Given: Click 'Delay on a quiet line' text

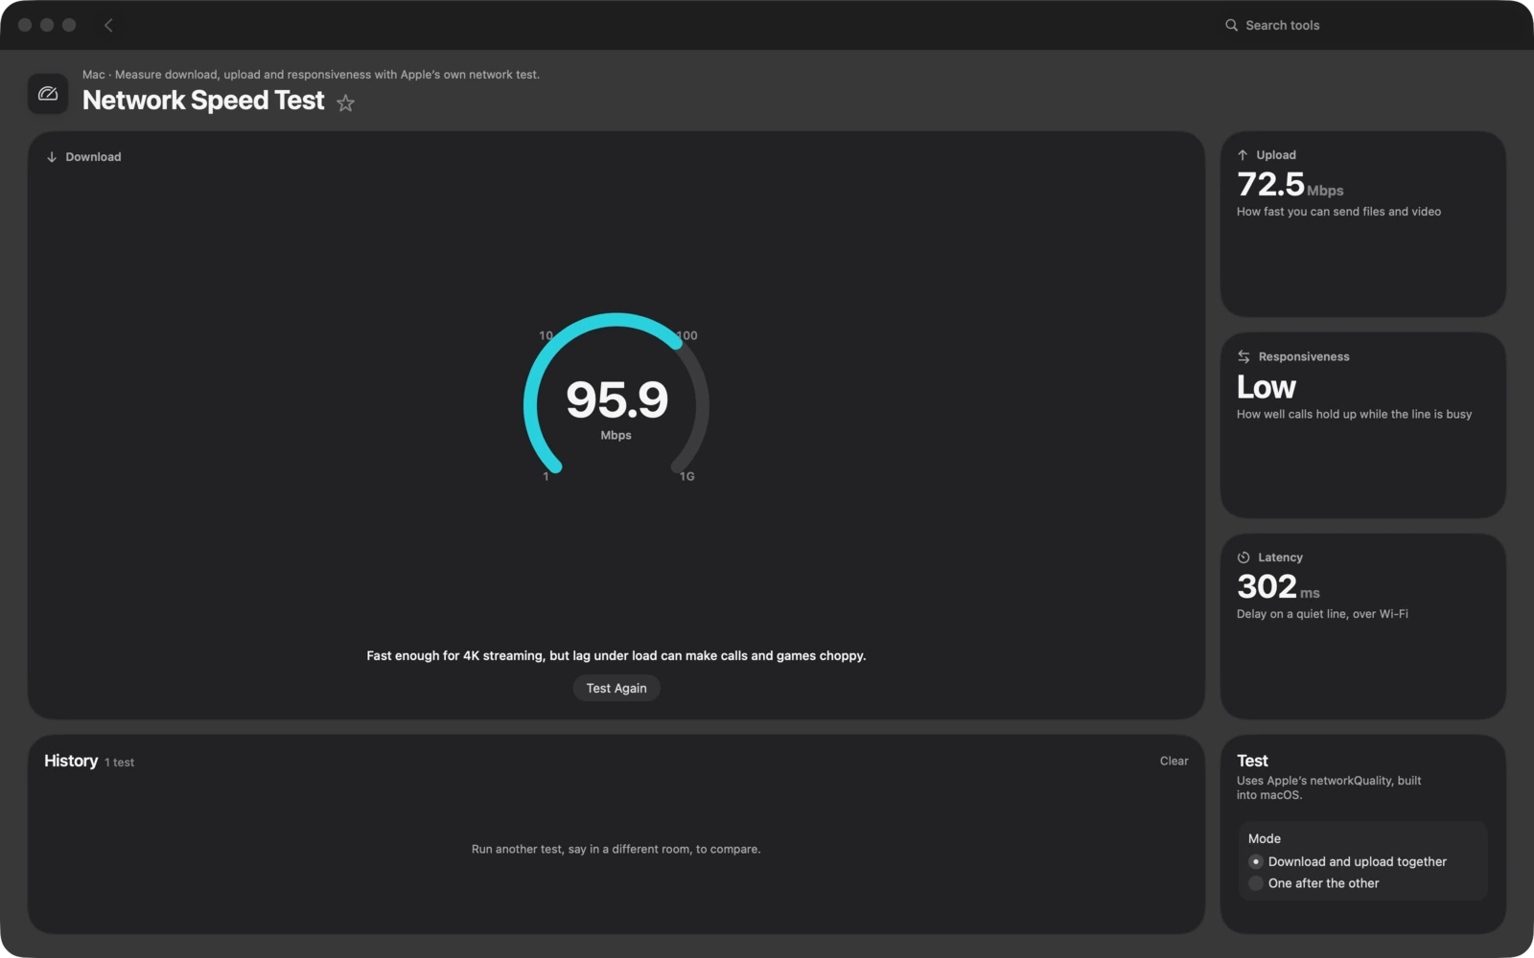Looking at the screenshot, I should click(x=1322, y=614).
